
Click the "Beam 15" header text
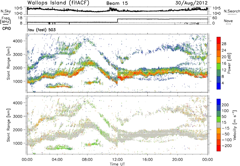[x=117, y=3]
